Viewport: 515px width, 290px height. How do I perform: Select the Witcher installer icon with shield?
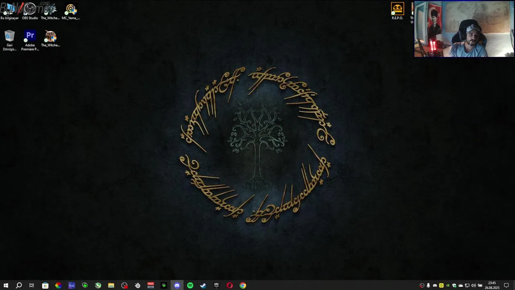click(x=50, y=39)
